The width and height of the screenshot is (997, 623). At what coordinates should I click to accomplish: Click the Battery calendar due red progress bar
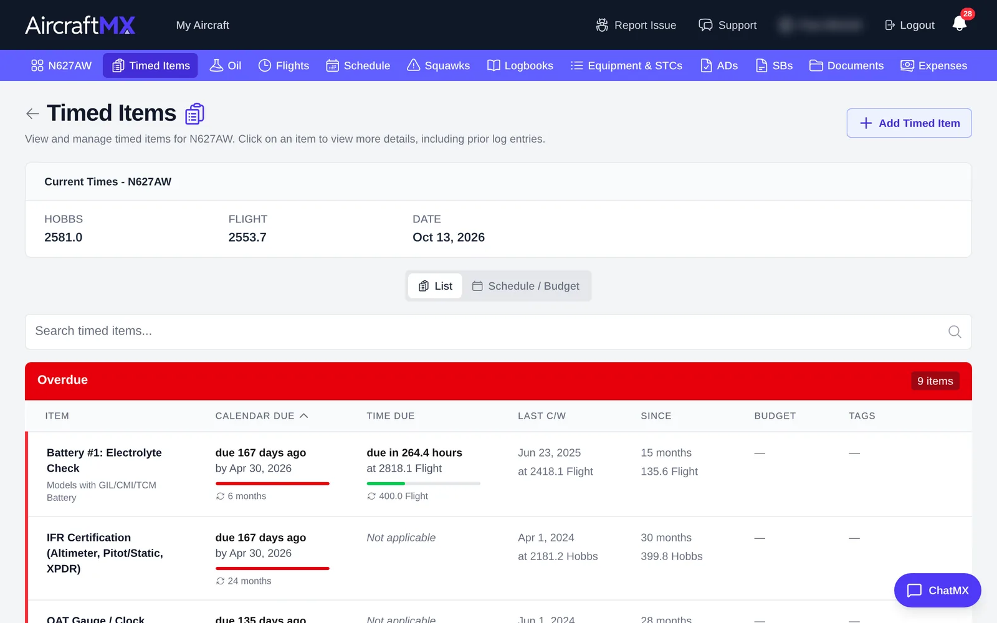pyautogui.click(x=272, y=483)
